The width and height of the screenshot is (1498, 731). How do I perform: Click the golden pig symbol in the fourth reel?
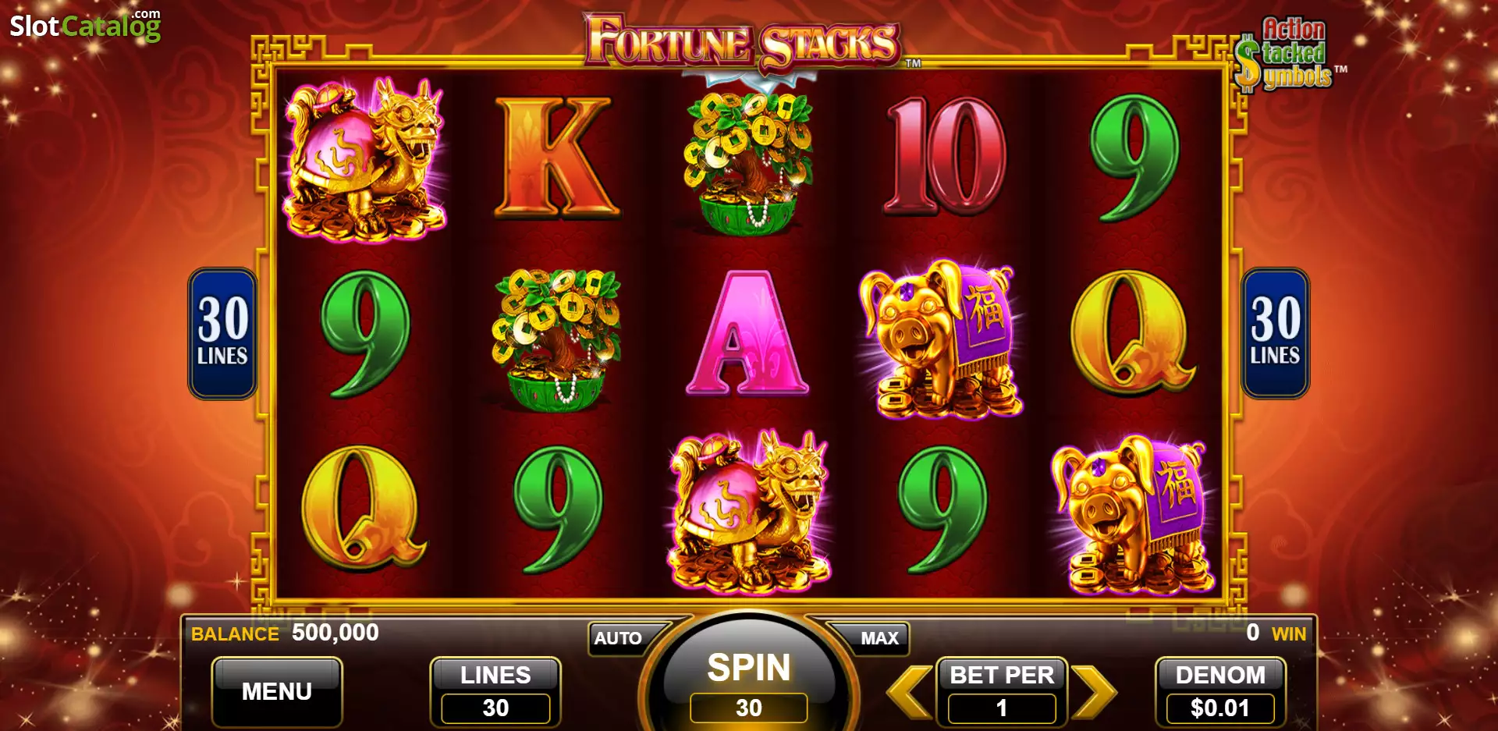(x=942, y=339)
